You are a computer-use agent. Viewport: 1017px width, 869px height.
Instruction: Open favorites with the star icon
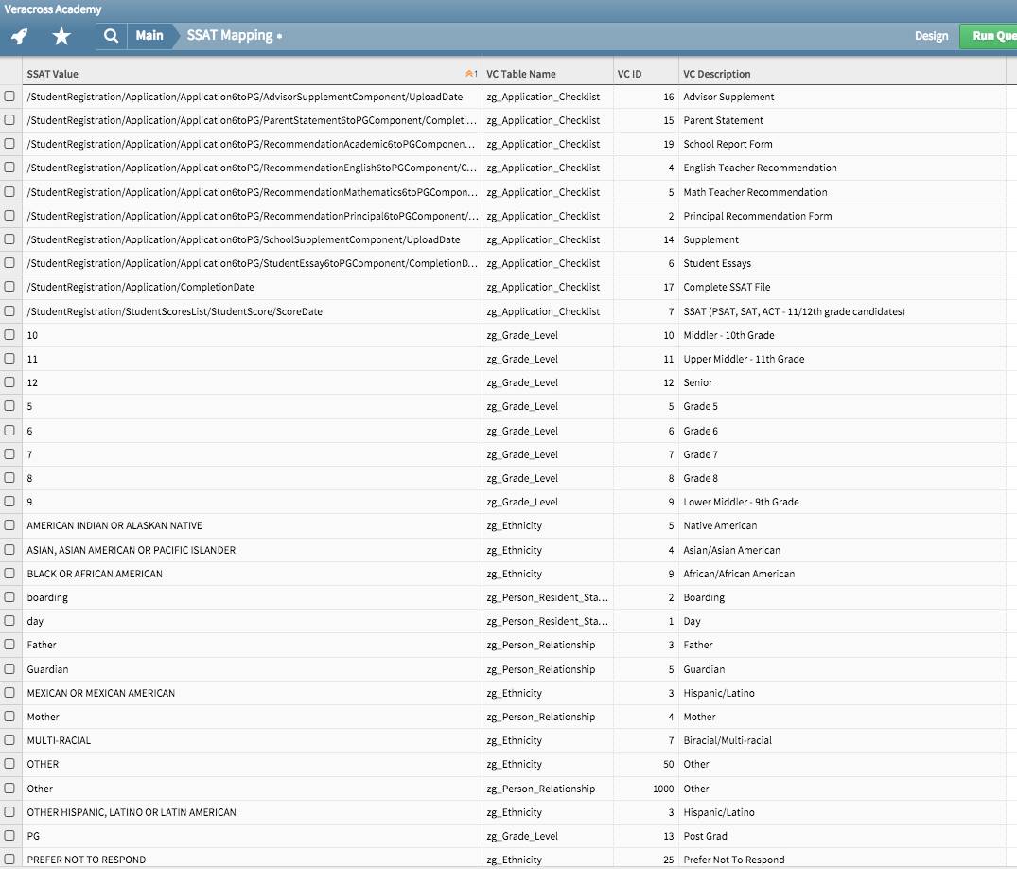point(61,36)
